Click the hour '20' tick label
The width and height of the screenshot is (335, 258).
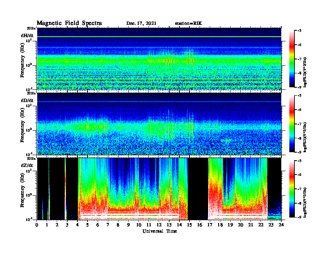(x=241, y=225)
